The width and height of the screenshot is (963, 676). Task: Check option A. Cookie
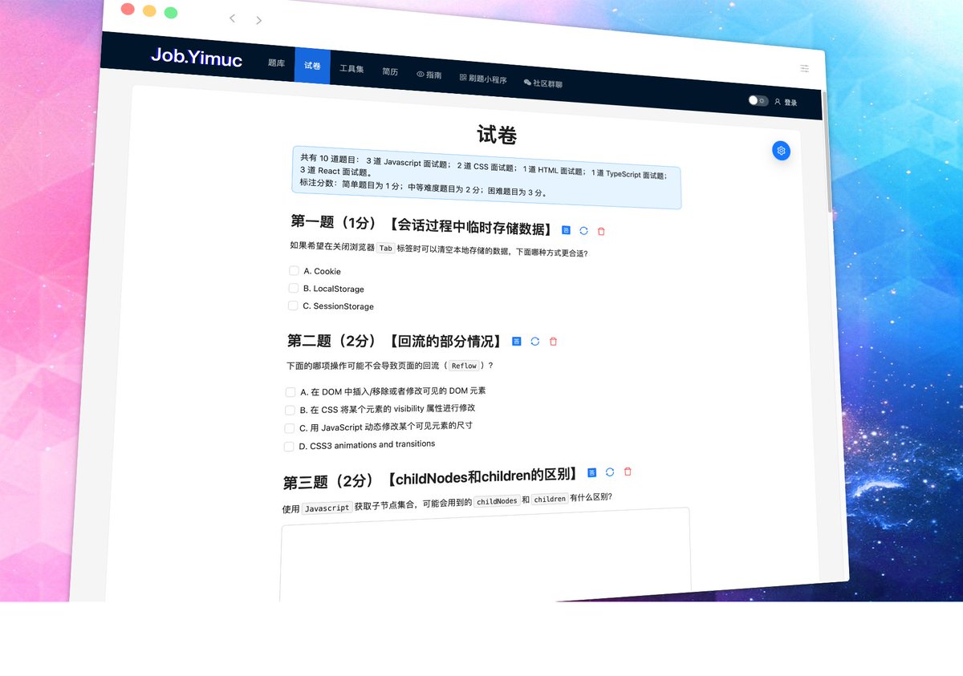[x=294, y=271]
